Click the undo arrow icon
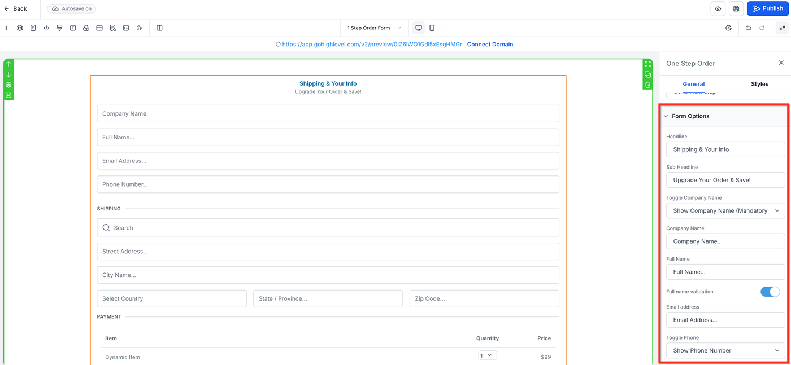791x365 pixels. pyautogui.click(x=749, y=28)
